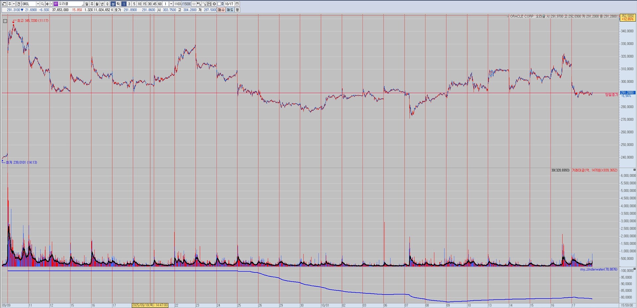Select the 10-minute interval button
Viewport: 637px width, 308px height.
[139, 4]
